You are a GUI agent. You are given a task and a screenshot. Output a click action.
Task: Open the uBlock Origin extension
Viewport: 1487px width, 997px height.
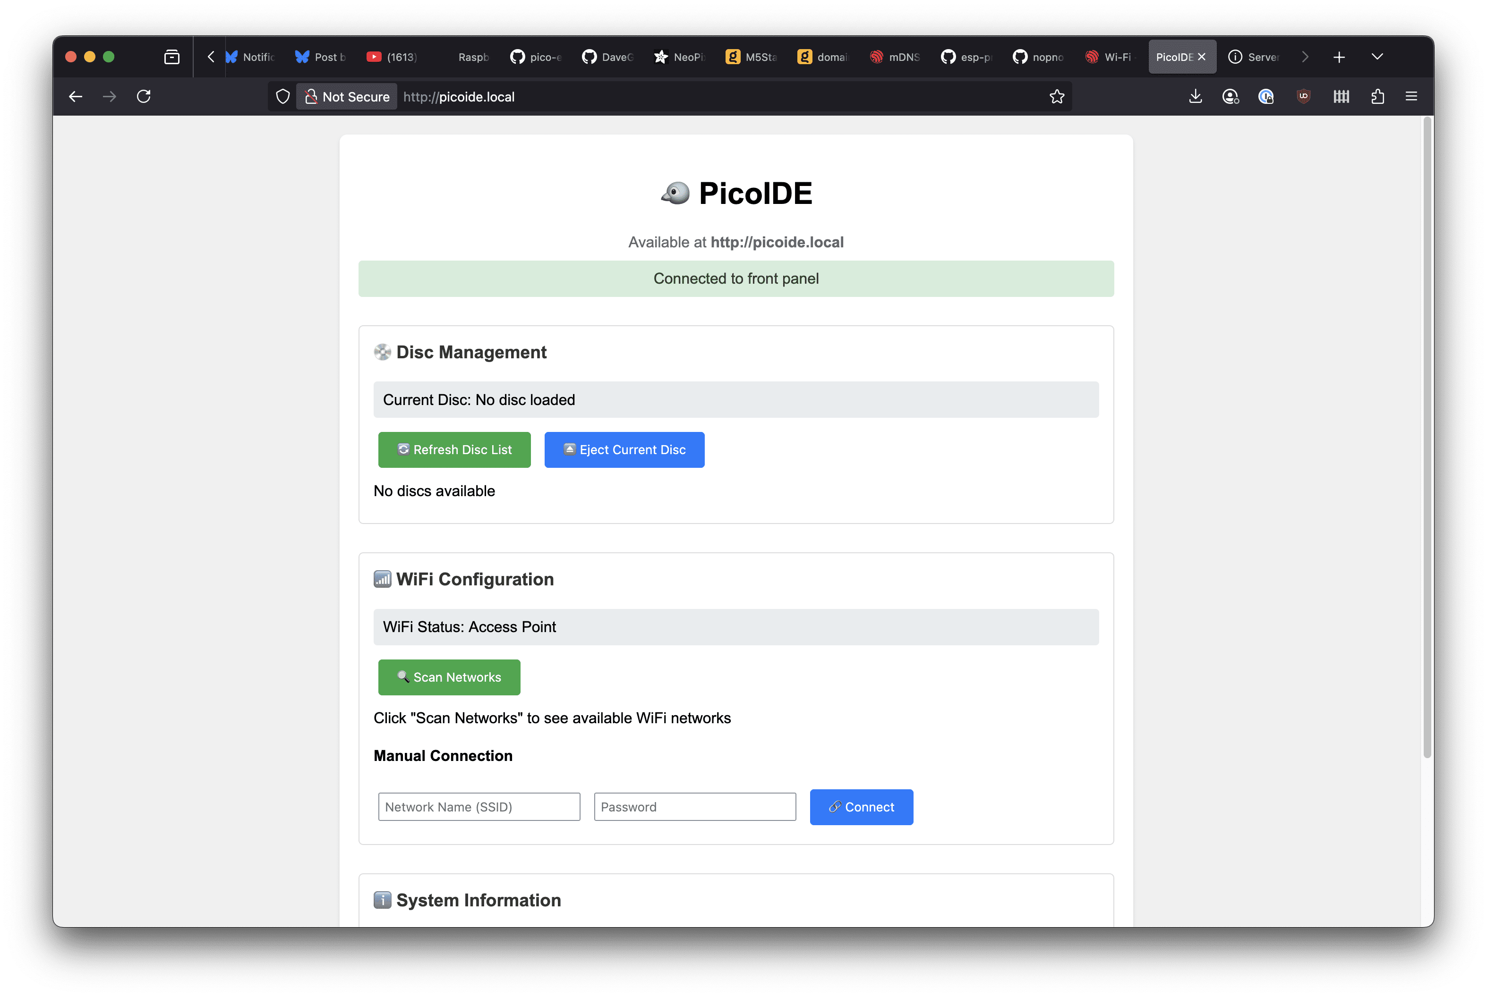tap(1303, 97)
